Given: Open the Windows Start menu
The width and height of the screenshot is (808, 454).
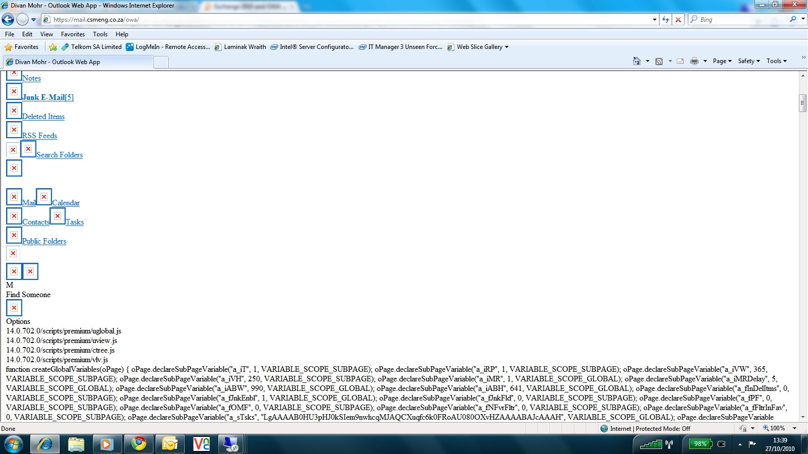Looking at the screenshot, I should click(x=14, y=444).
